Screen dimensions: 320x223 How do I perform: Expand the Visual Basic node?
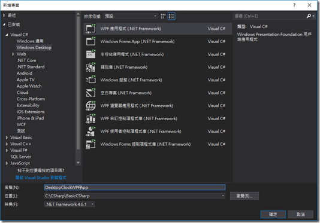click(7, 138)
